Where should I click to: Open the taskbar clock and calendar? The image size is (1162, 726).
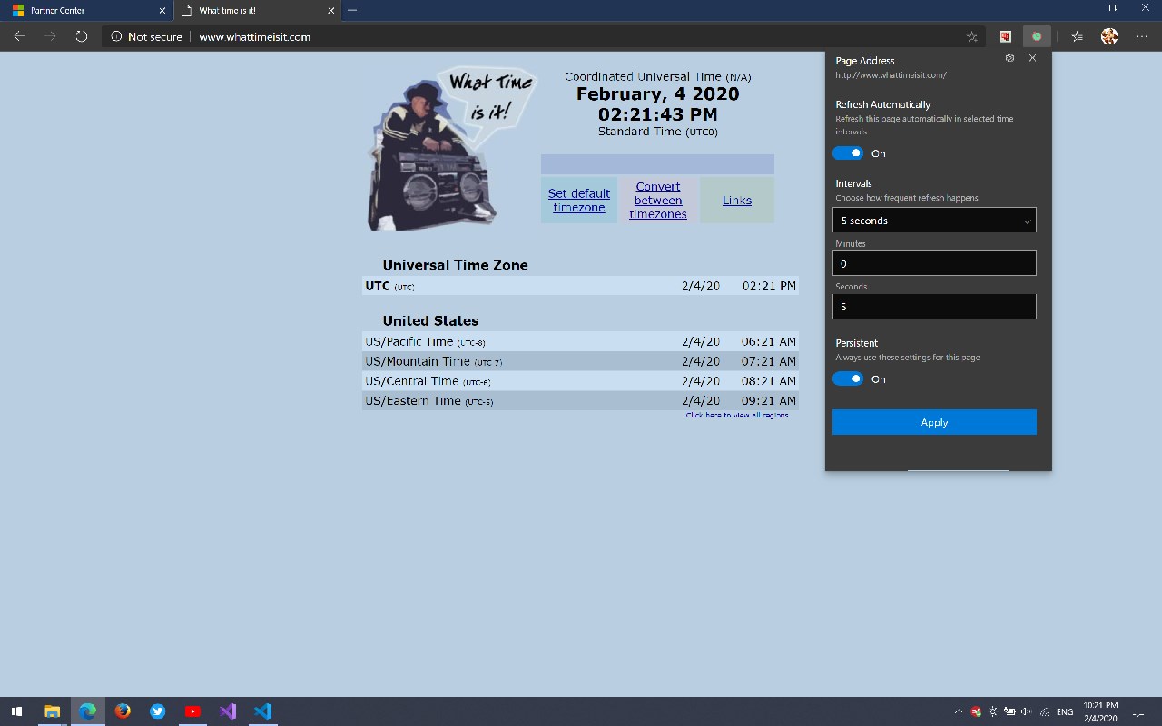point(1100,711)
